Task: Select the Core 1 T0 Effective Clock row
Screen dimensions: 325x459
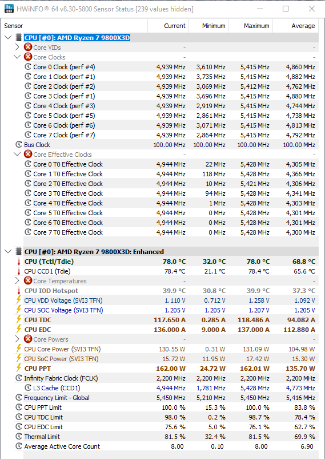Action: 171,173
